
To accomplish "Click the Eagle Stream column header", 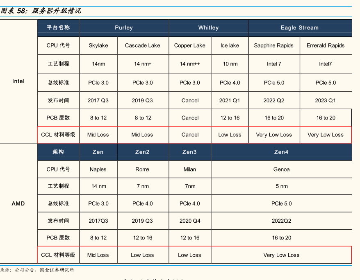I will [x=299, y=28].
